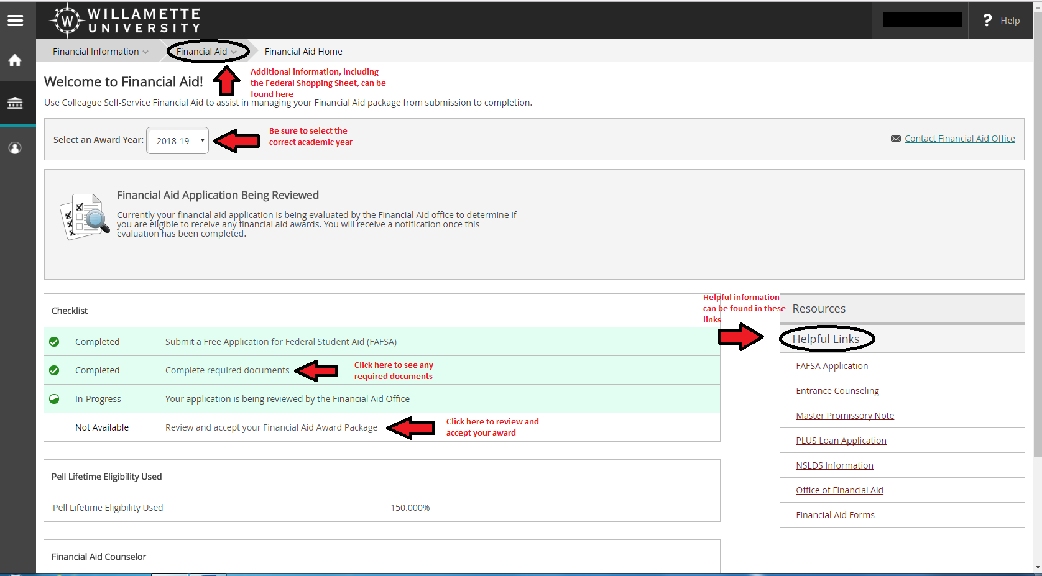Screen dimensions: 1042x576
Task: Click the Financial Aid Application Being Reviewed heading
Action: click(x=218, y=195)
